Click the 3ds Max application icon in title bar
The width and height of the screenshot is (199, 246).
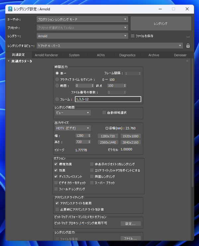[10, 9]
